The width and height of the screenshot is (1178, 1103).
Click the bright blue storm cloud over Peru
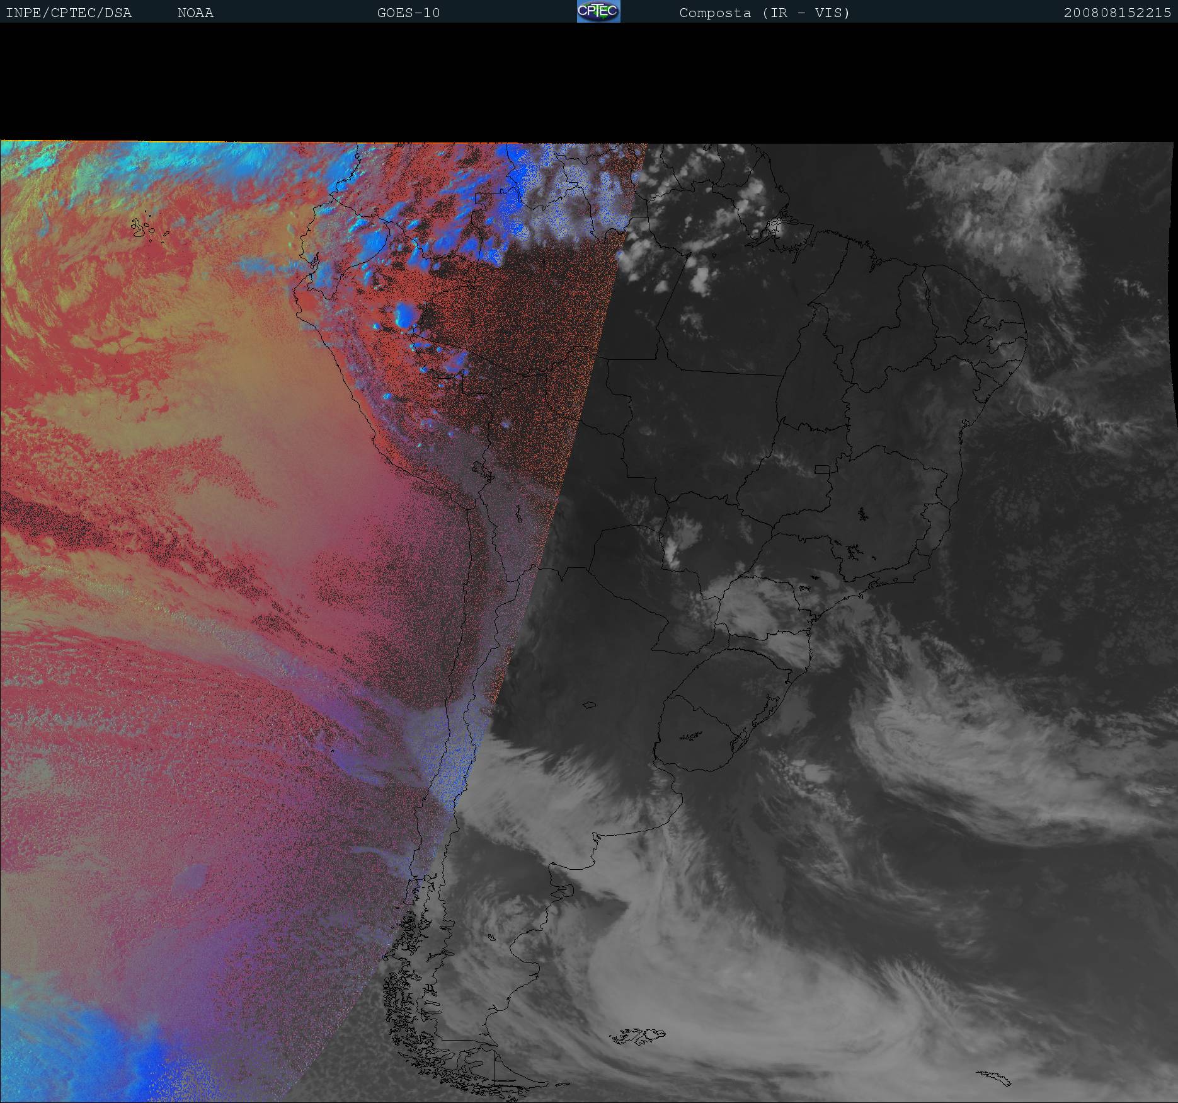[x=404, y=315]
